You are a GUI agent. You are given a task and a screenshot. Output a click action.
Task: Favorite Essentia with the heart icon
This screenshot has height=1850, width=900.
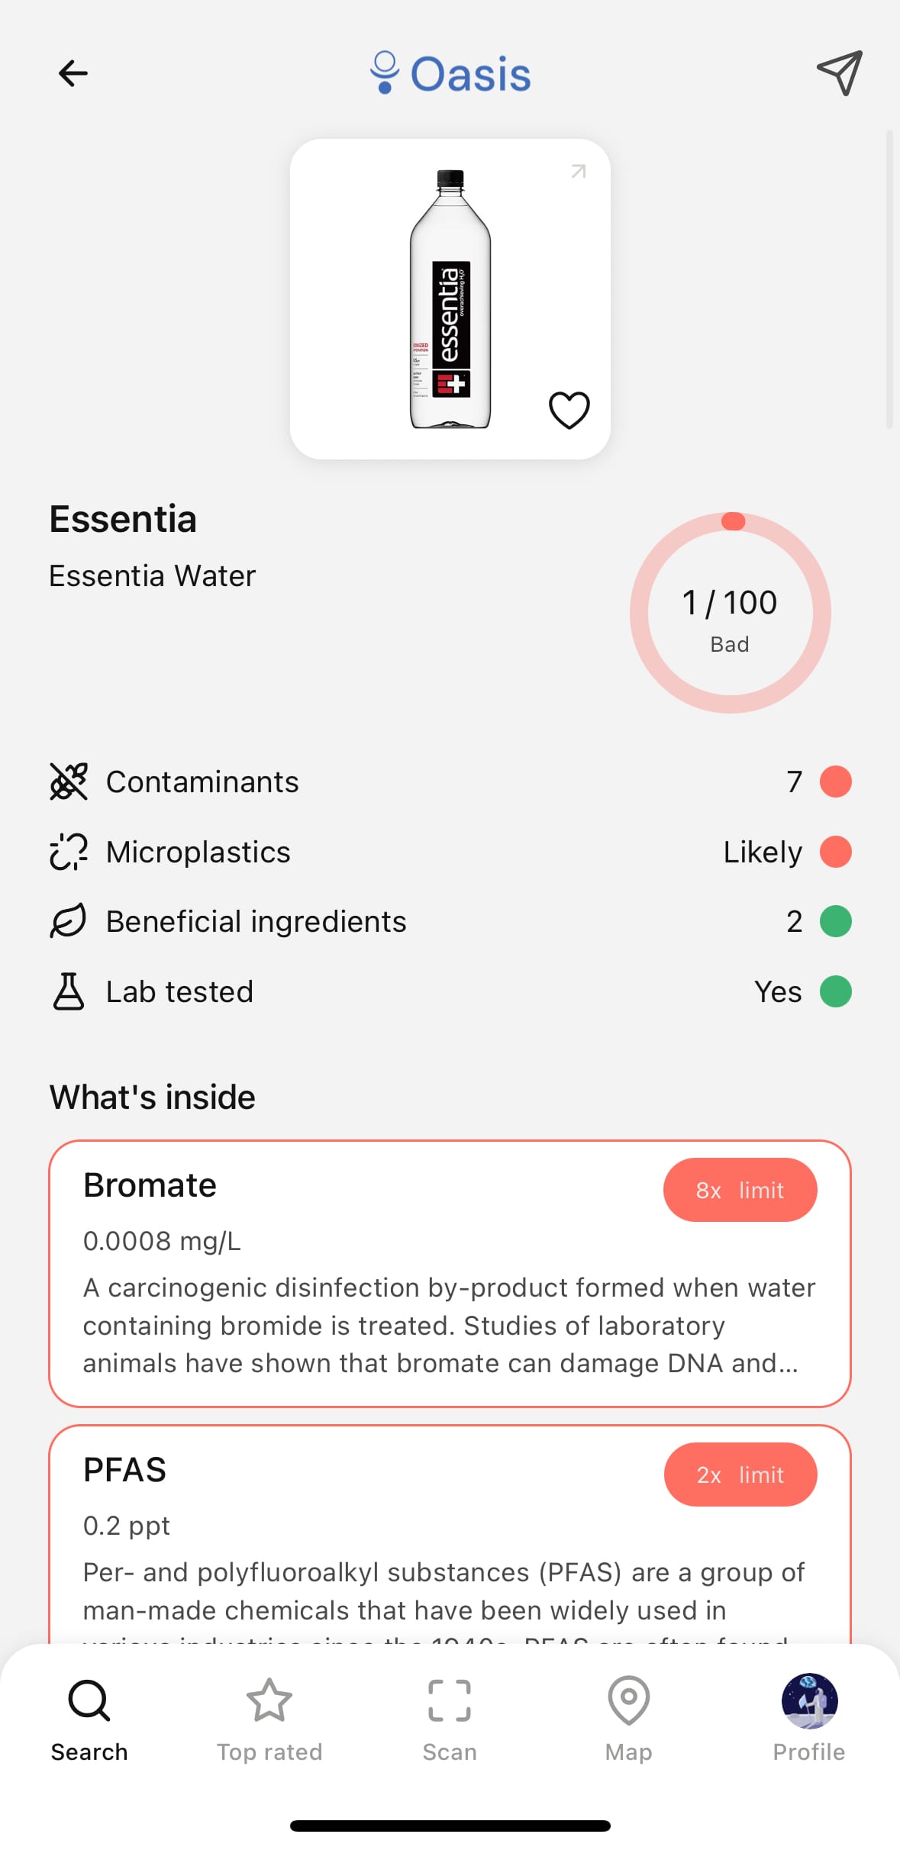point(569,411)
